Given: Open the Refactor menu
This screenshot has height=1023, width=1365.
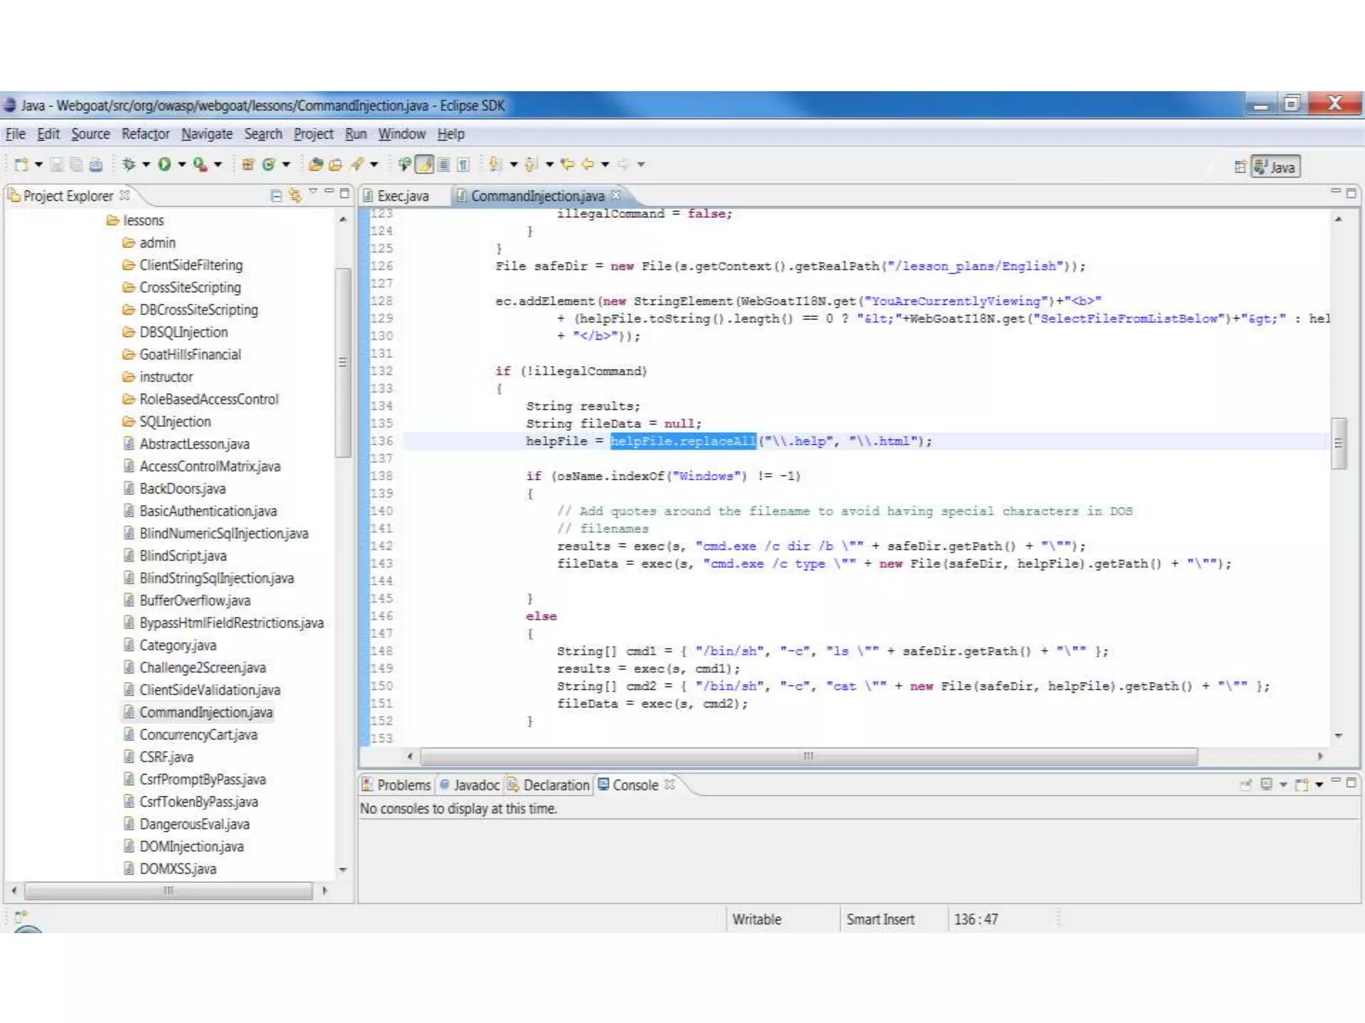Looking at the screenshot, I should [145, 134].
